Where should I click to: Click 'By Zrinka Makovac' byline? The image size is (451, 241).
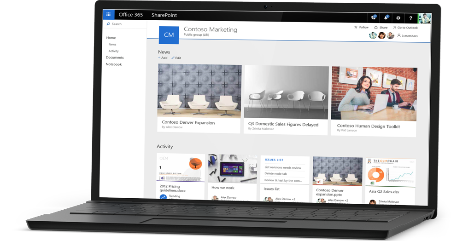261,129
